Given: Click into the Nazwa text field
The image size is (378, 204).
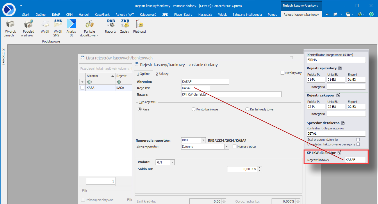Looking at the screenshot, I should [x=231, y=94].
